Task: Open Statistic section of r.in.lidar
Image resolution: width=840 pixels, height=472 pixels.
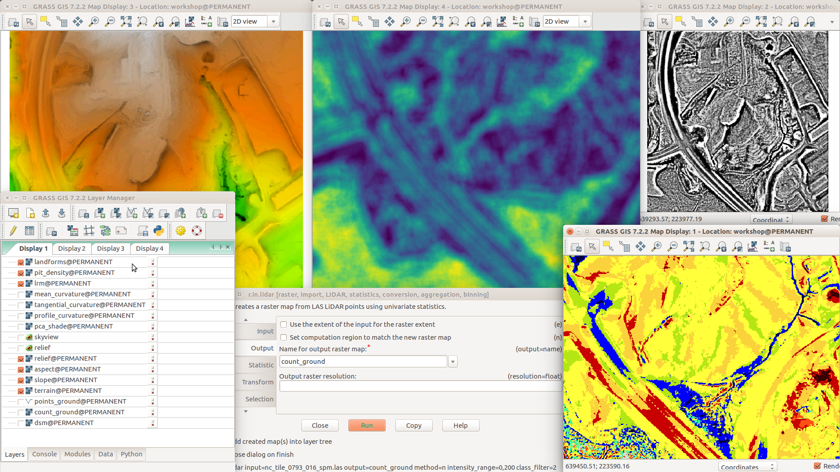Action: pos(261,365)
